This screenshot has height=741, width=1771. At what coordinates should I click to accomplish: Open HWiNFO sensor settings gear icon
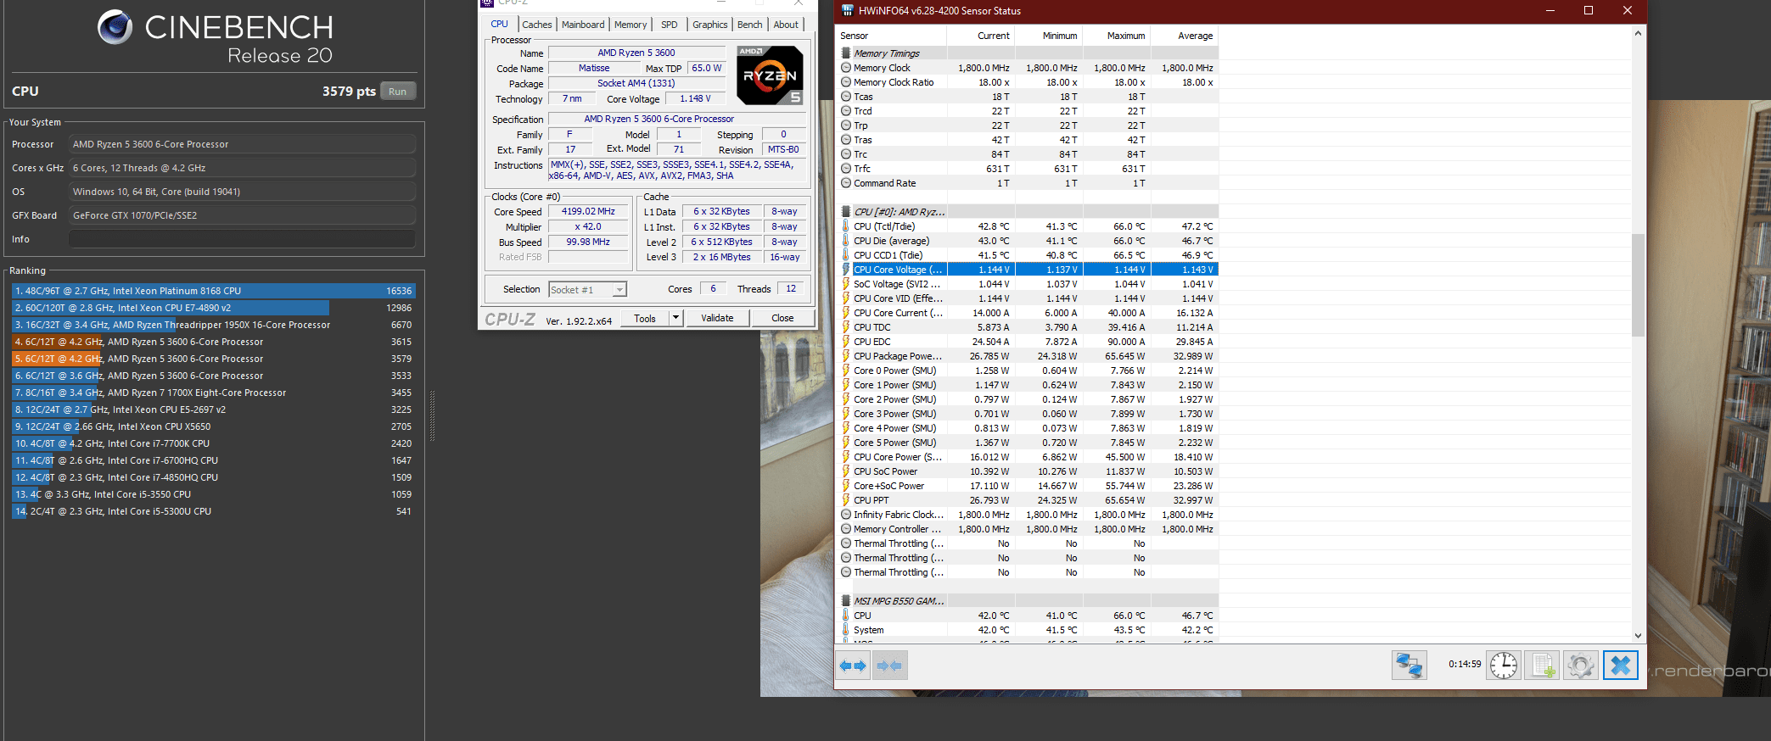click(1581, 666)
